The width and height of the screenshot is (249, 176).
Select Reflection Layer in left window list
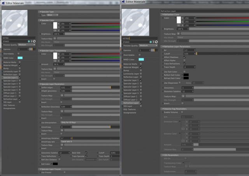click(11, 74)
